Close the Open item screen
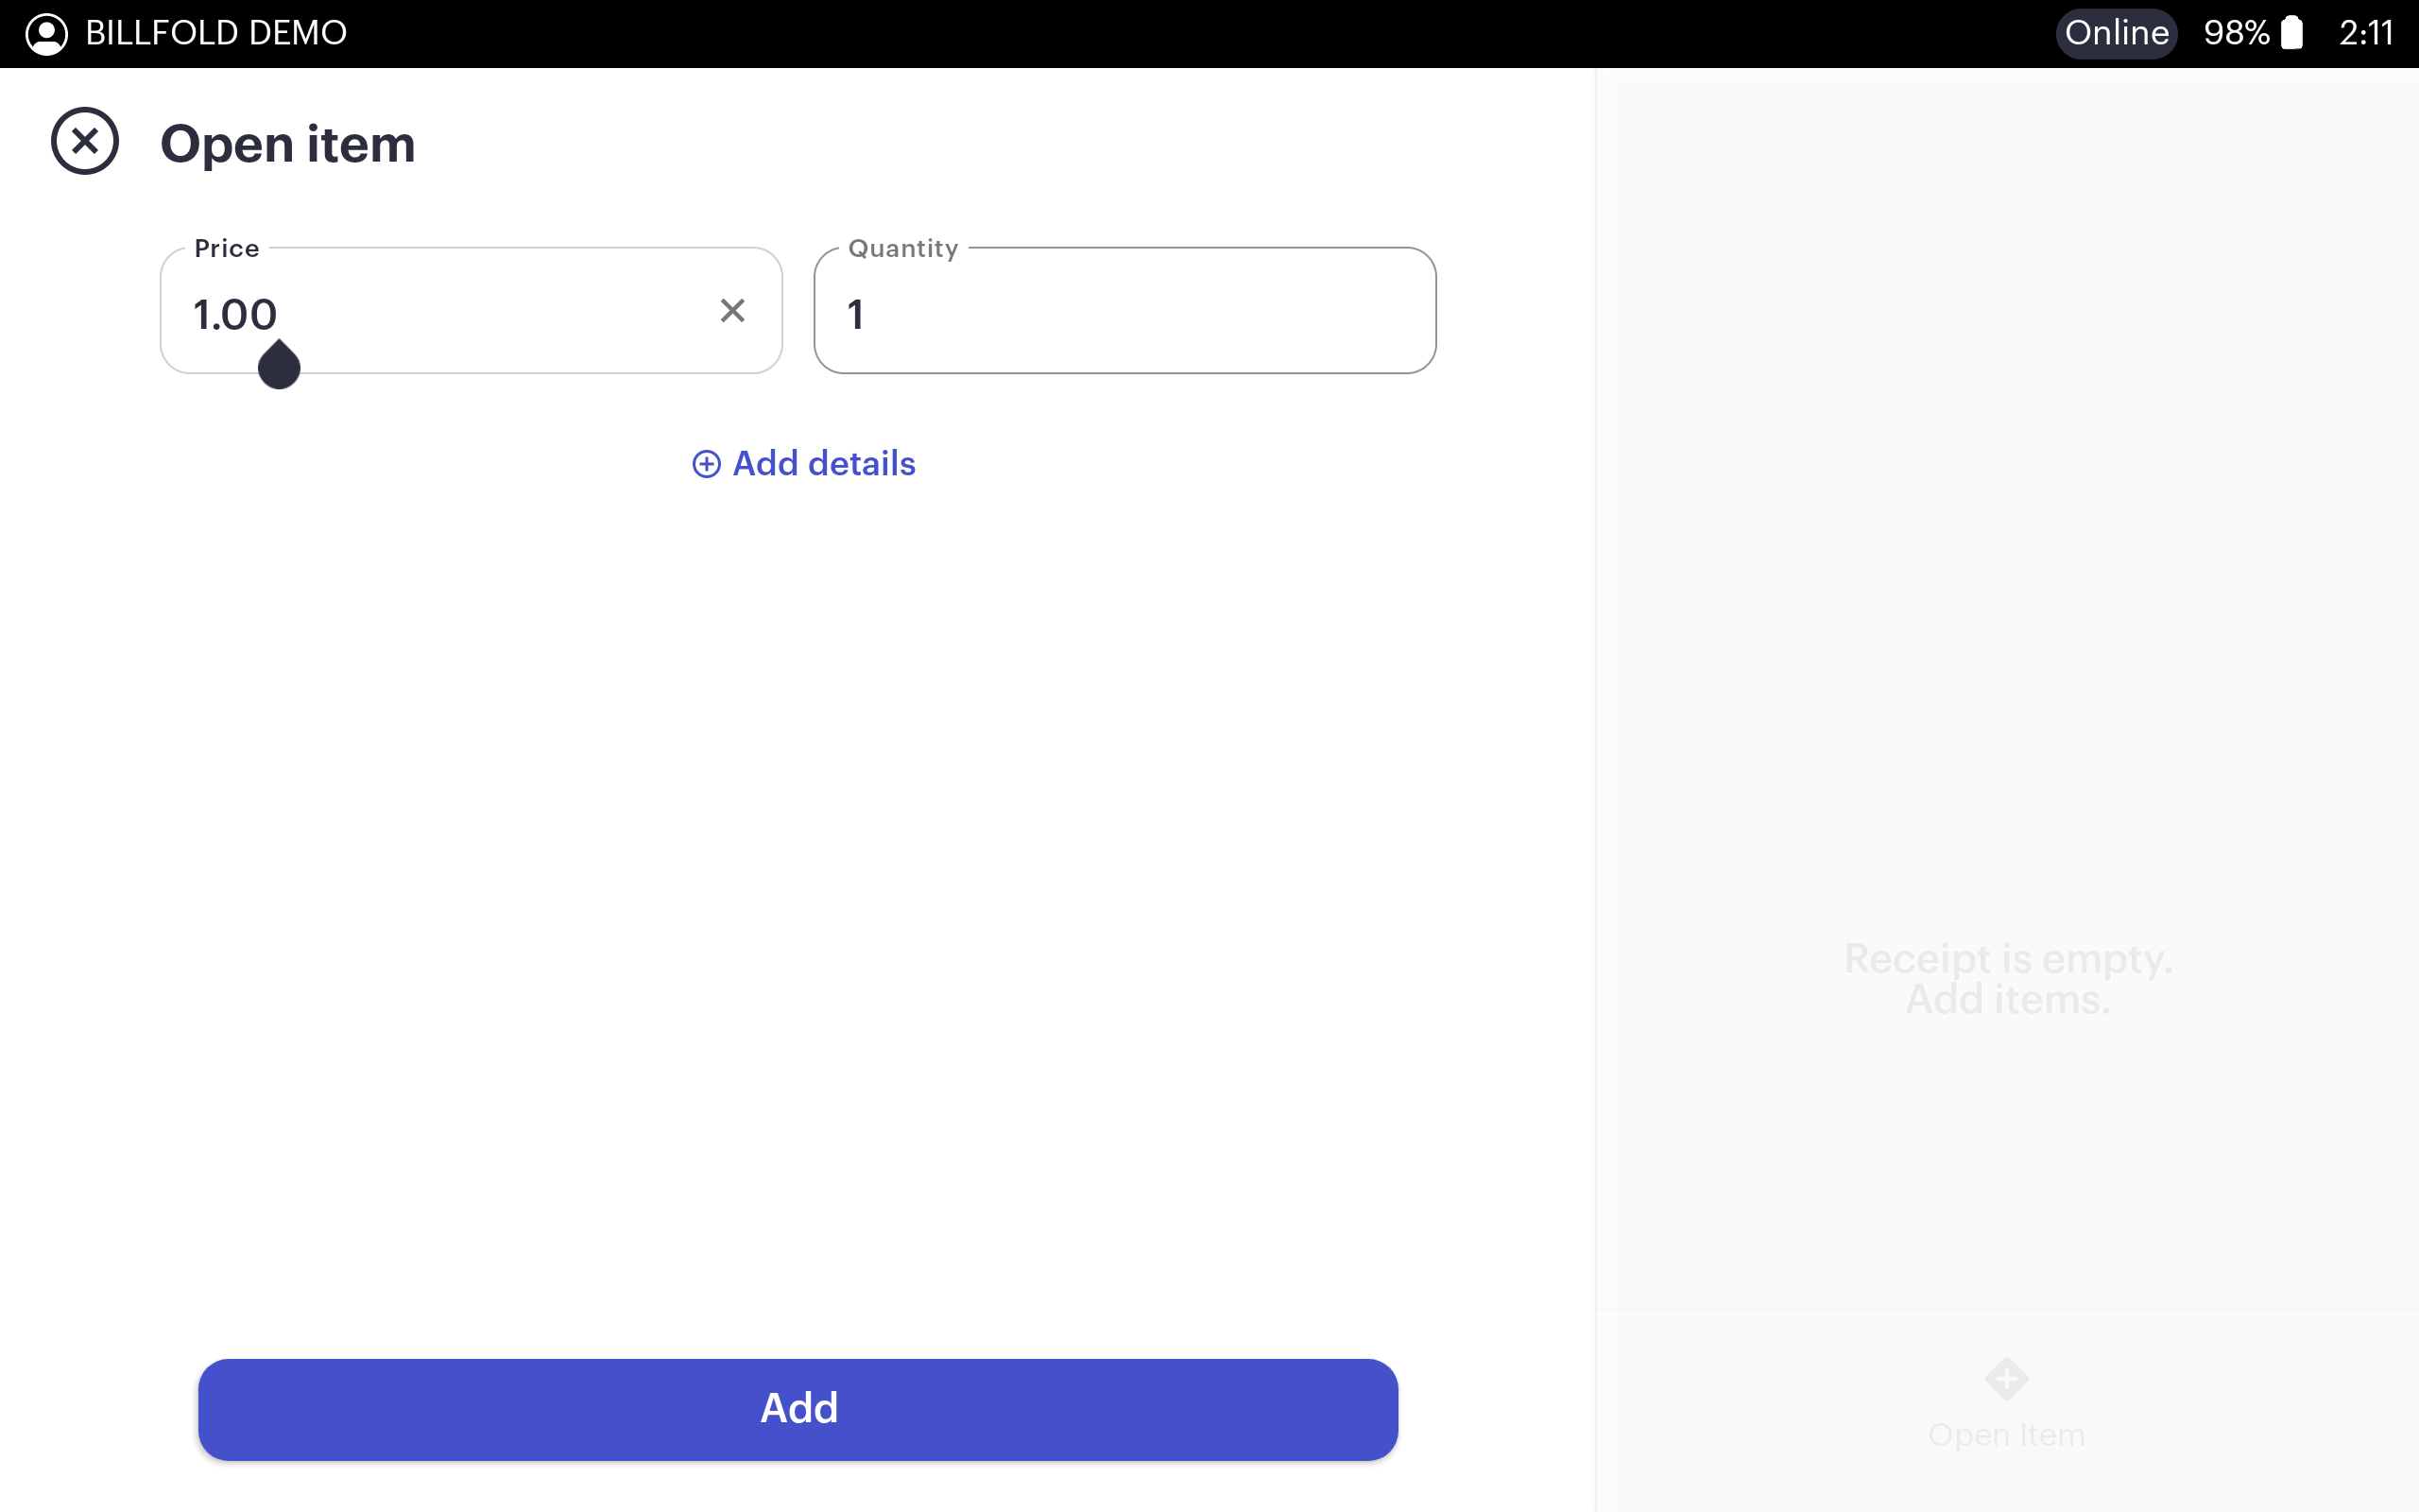Image resolution: width=2419 pixels, height=1512 pixels. 85,141
